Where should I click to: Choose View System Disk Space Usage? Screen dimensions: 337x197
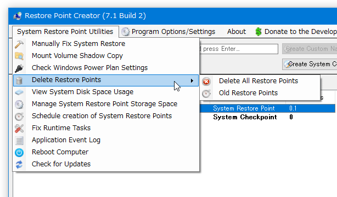106,92
